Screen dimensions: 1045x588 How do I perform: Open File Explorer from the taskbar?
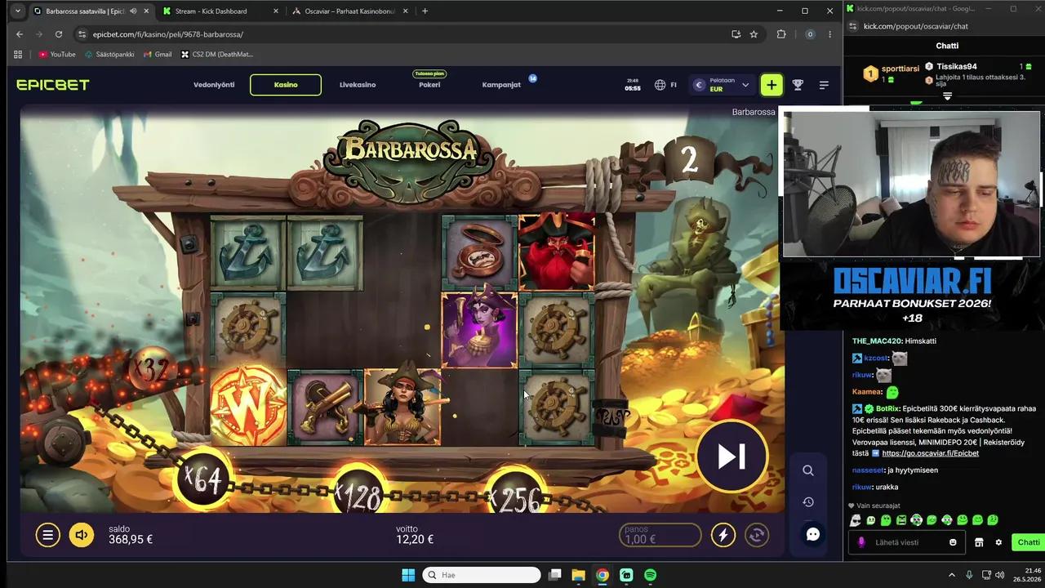(x=578, y=575)
